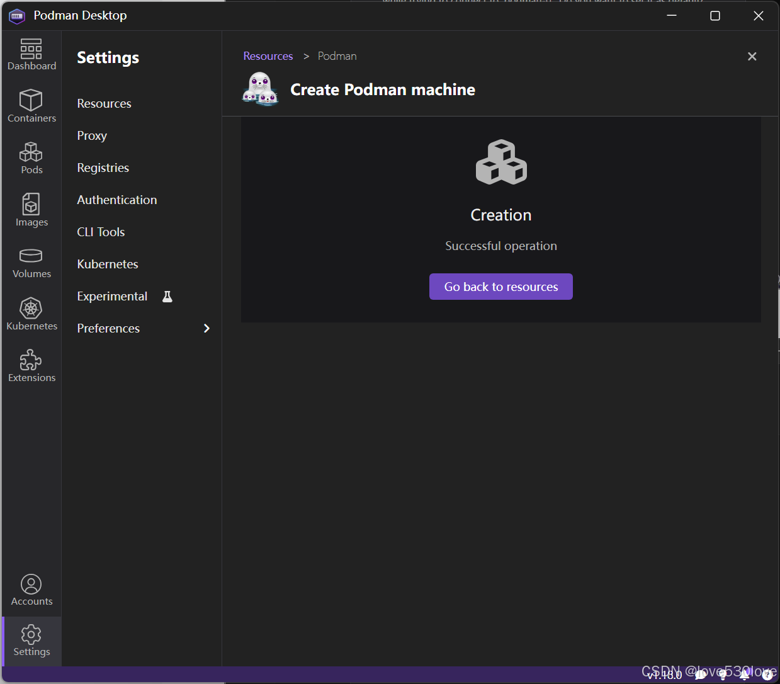Image resolution: width=780 pixels, height=684 pixels.
Task: Select Kubernetes in the Settings menu
Action: tap(108, 264)
